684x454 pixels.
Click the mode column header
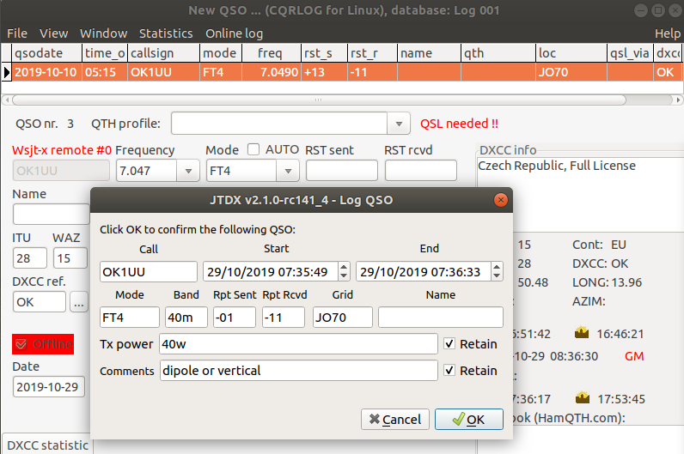(221, 53)
